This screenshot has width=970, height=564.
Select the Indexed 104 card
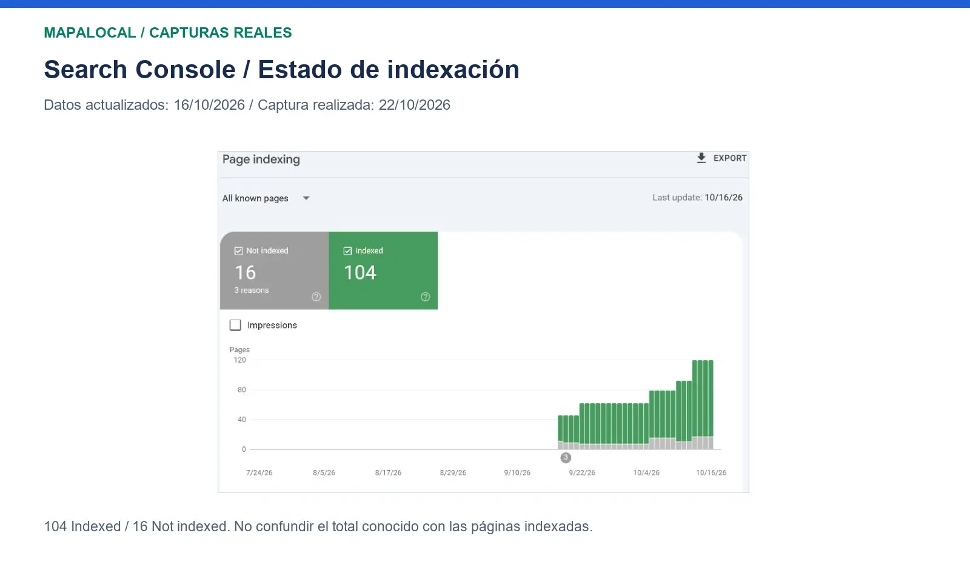click(x=383, y=270)
